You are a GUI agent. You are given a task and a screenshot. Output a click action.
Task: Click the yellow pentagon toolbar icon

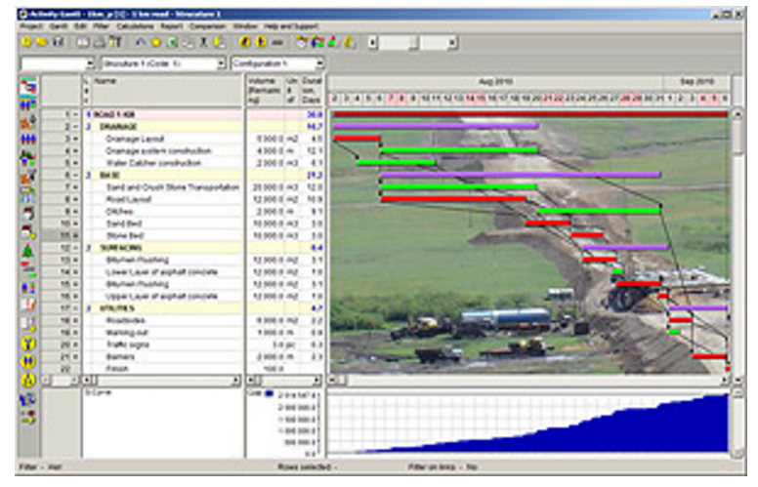[x=156, y=43]
